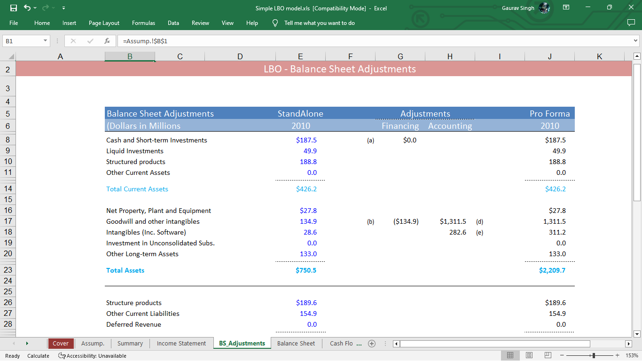Open the Customize Quick Access Toolbar dropdown
Image resolution: width=642 pixels, height=361 pixels.
click(63, 8)
